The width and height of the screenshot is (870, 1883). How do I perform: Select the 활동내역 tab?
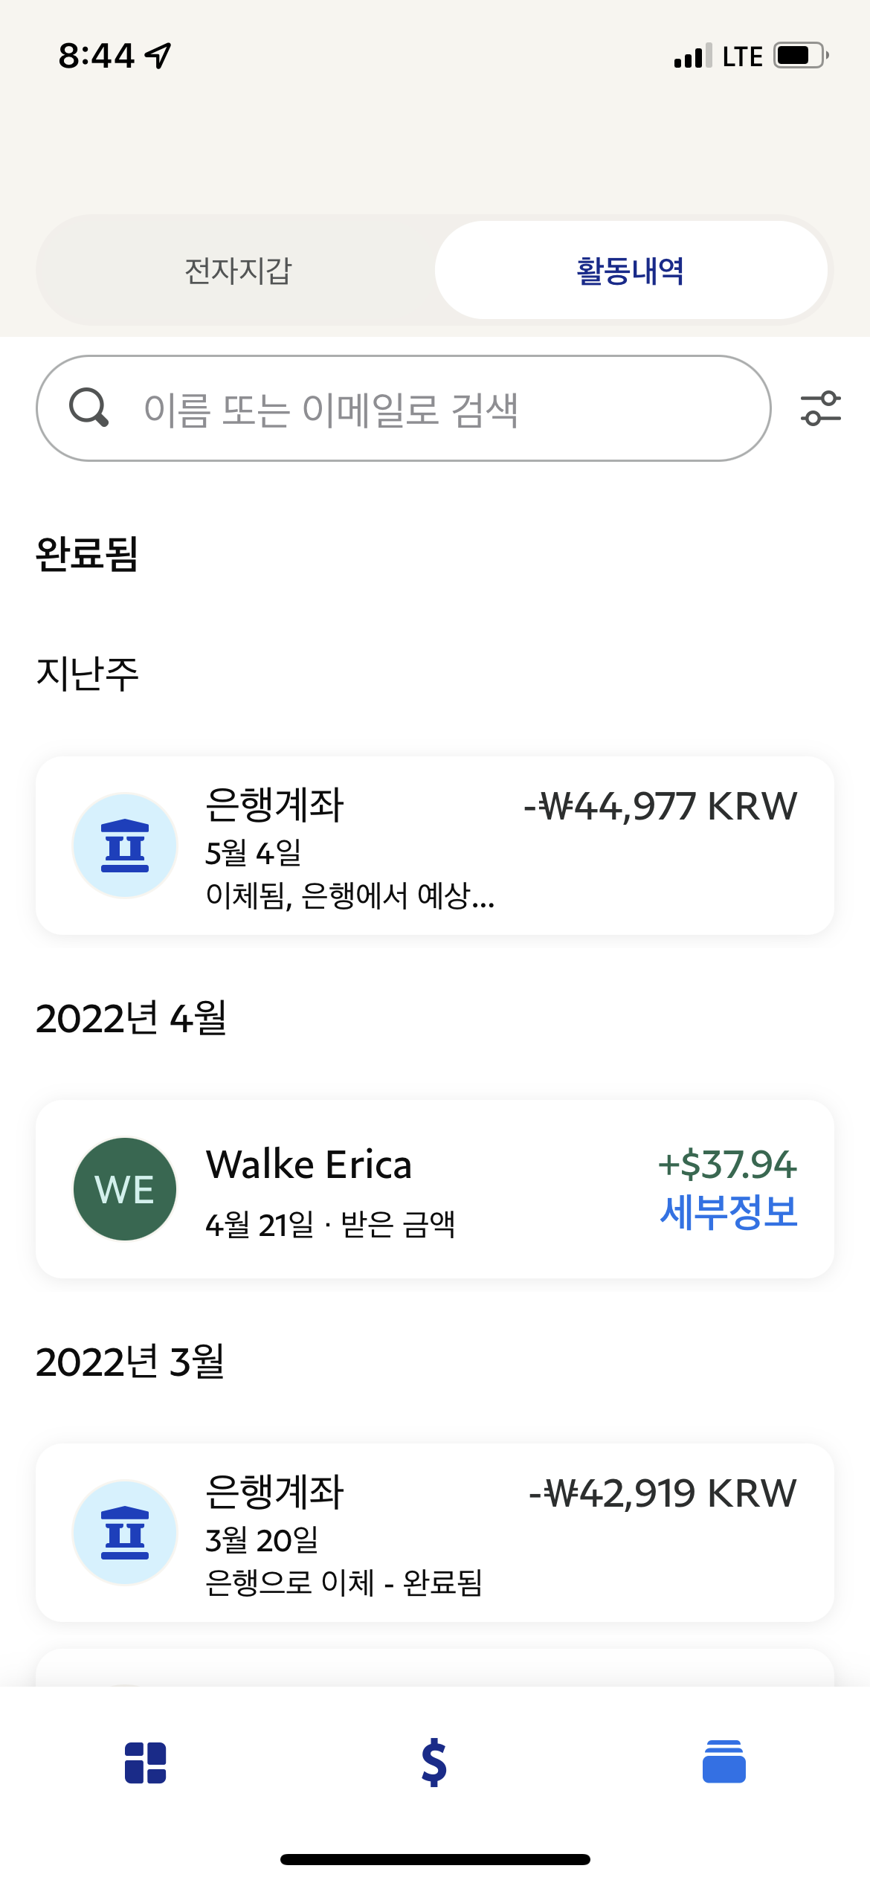631,270
